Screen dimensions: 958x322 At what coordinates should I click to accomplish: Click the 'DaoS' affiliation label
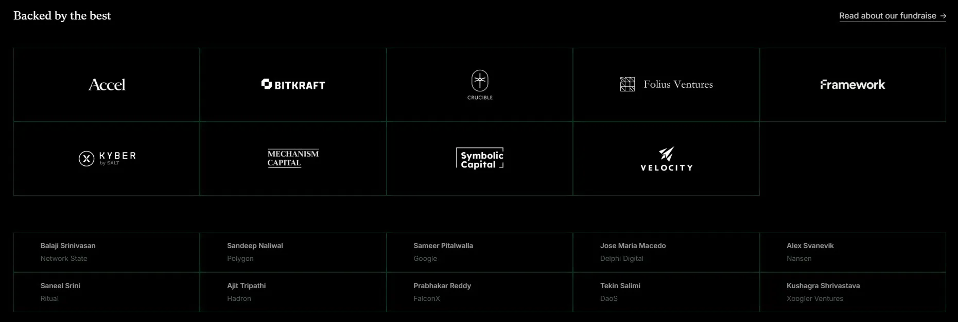point(609,298)
